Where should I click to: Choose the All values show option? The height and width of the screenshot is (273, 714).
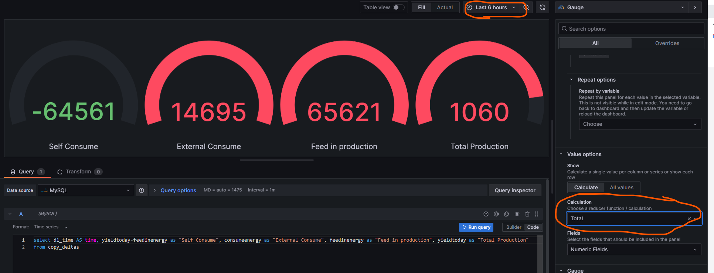coord(622,187)
